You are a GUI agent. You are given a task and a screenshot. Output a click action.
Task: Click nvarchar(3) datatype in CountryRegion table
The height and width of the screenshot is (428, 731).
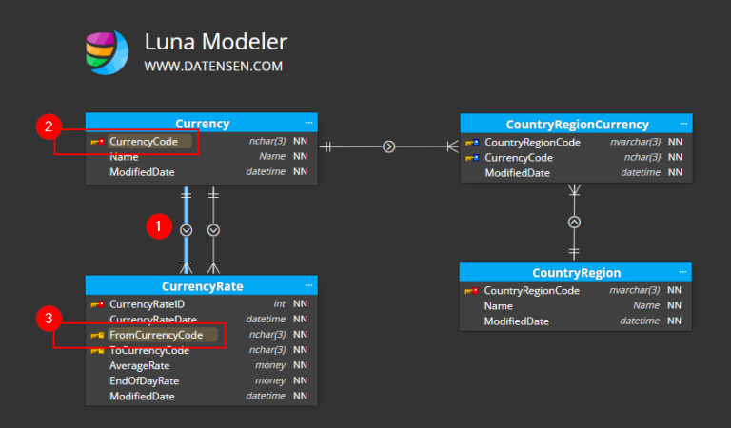[635, 291]
